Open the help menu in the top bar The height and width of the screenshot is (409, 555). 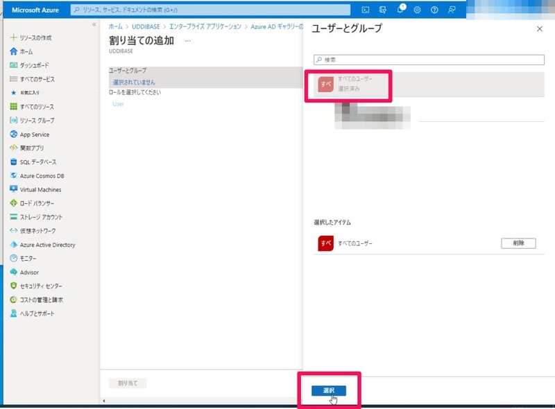[434, 9]
